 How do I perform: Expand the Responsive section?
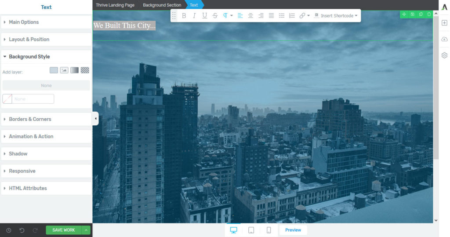[x=46, y=171]
